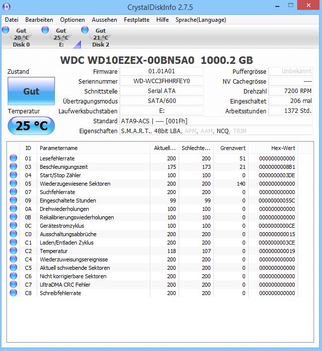Image resolution: width=322 pixels, height=351 pixels.
Task: Click the blue Gut health status button
Action: tap(31, 91)
